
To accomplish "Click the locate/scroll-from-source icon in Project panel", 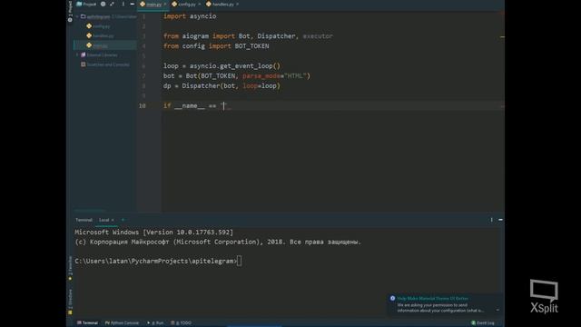I will pos(103,4).
